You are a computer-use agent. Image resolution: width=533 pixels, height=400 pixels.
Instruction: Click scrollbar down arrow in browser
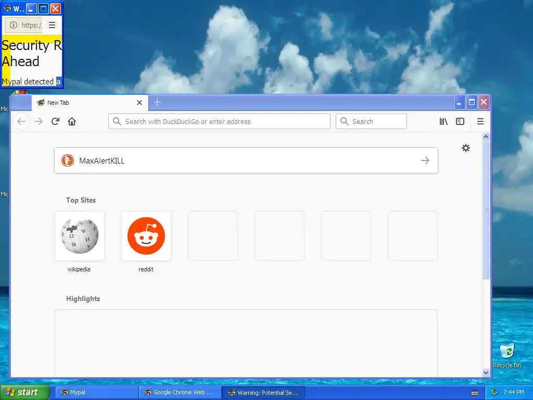click(486, 373)
